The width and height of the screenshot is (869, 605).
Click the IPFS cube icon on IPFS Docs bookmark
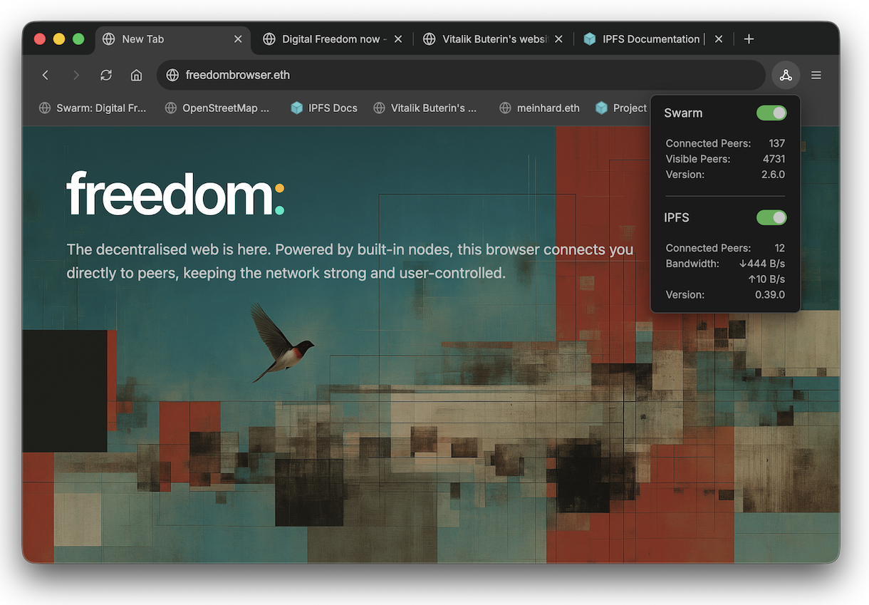pyautogui.click(x=296, y=108)
